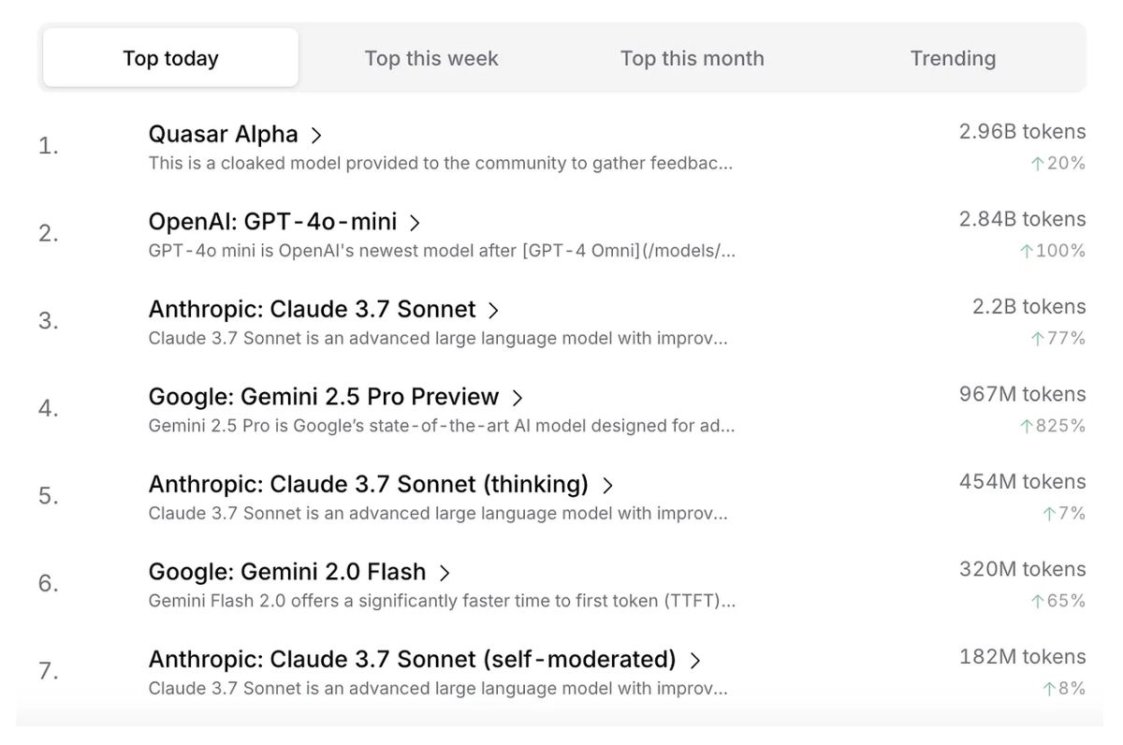Click the chevron after Claude 3.7 Sonnet
Viewport: 1123px width, 745px height.
(x=493, y=311)
